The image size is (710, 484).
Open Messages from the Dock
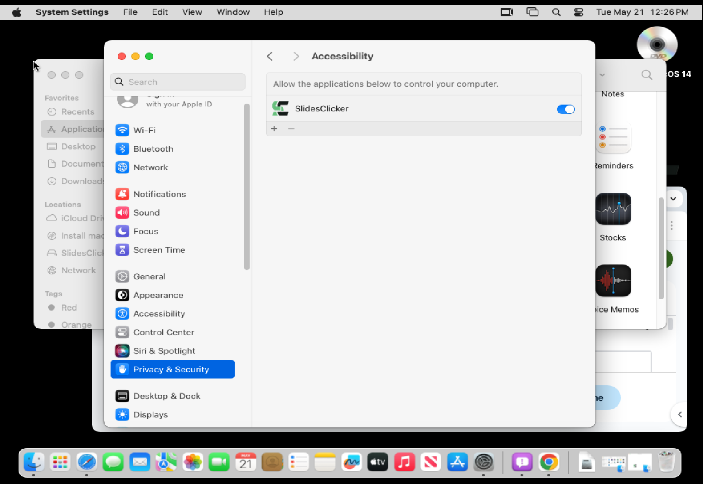click(113, 462)
